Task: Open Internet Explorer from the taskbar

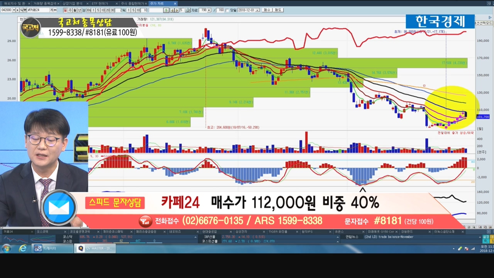Action: [23, 248]
